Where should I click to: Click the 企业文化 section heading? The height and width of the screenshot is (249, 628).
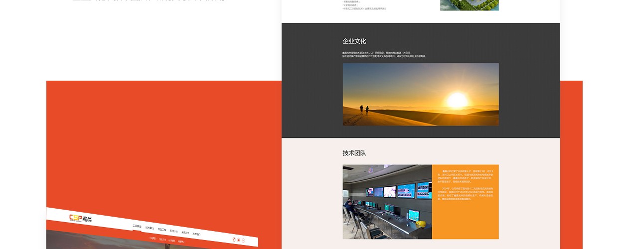click(x=354, y=41)
